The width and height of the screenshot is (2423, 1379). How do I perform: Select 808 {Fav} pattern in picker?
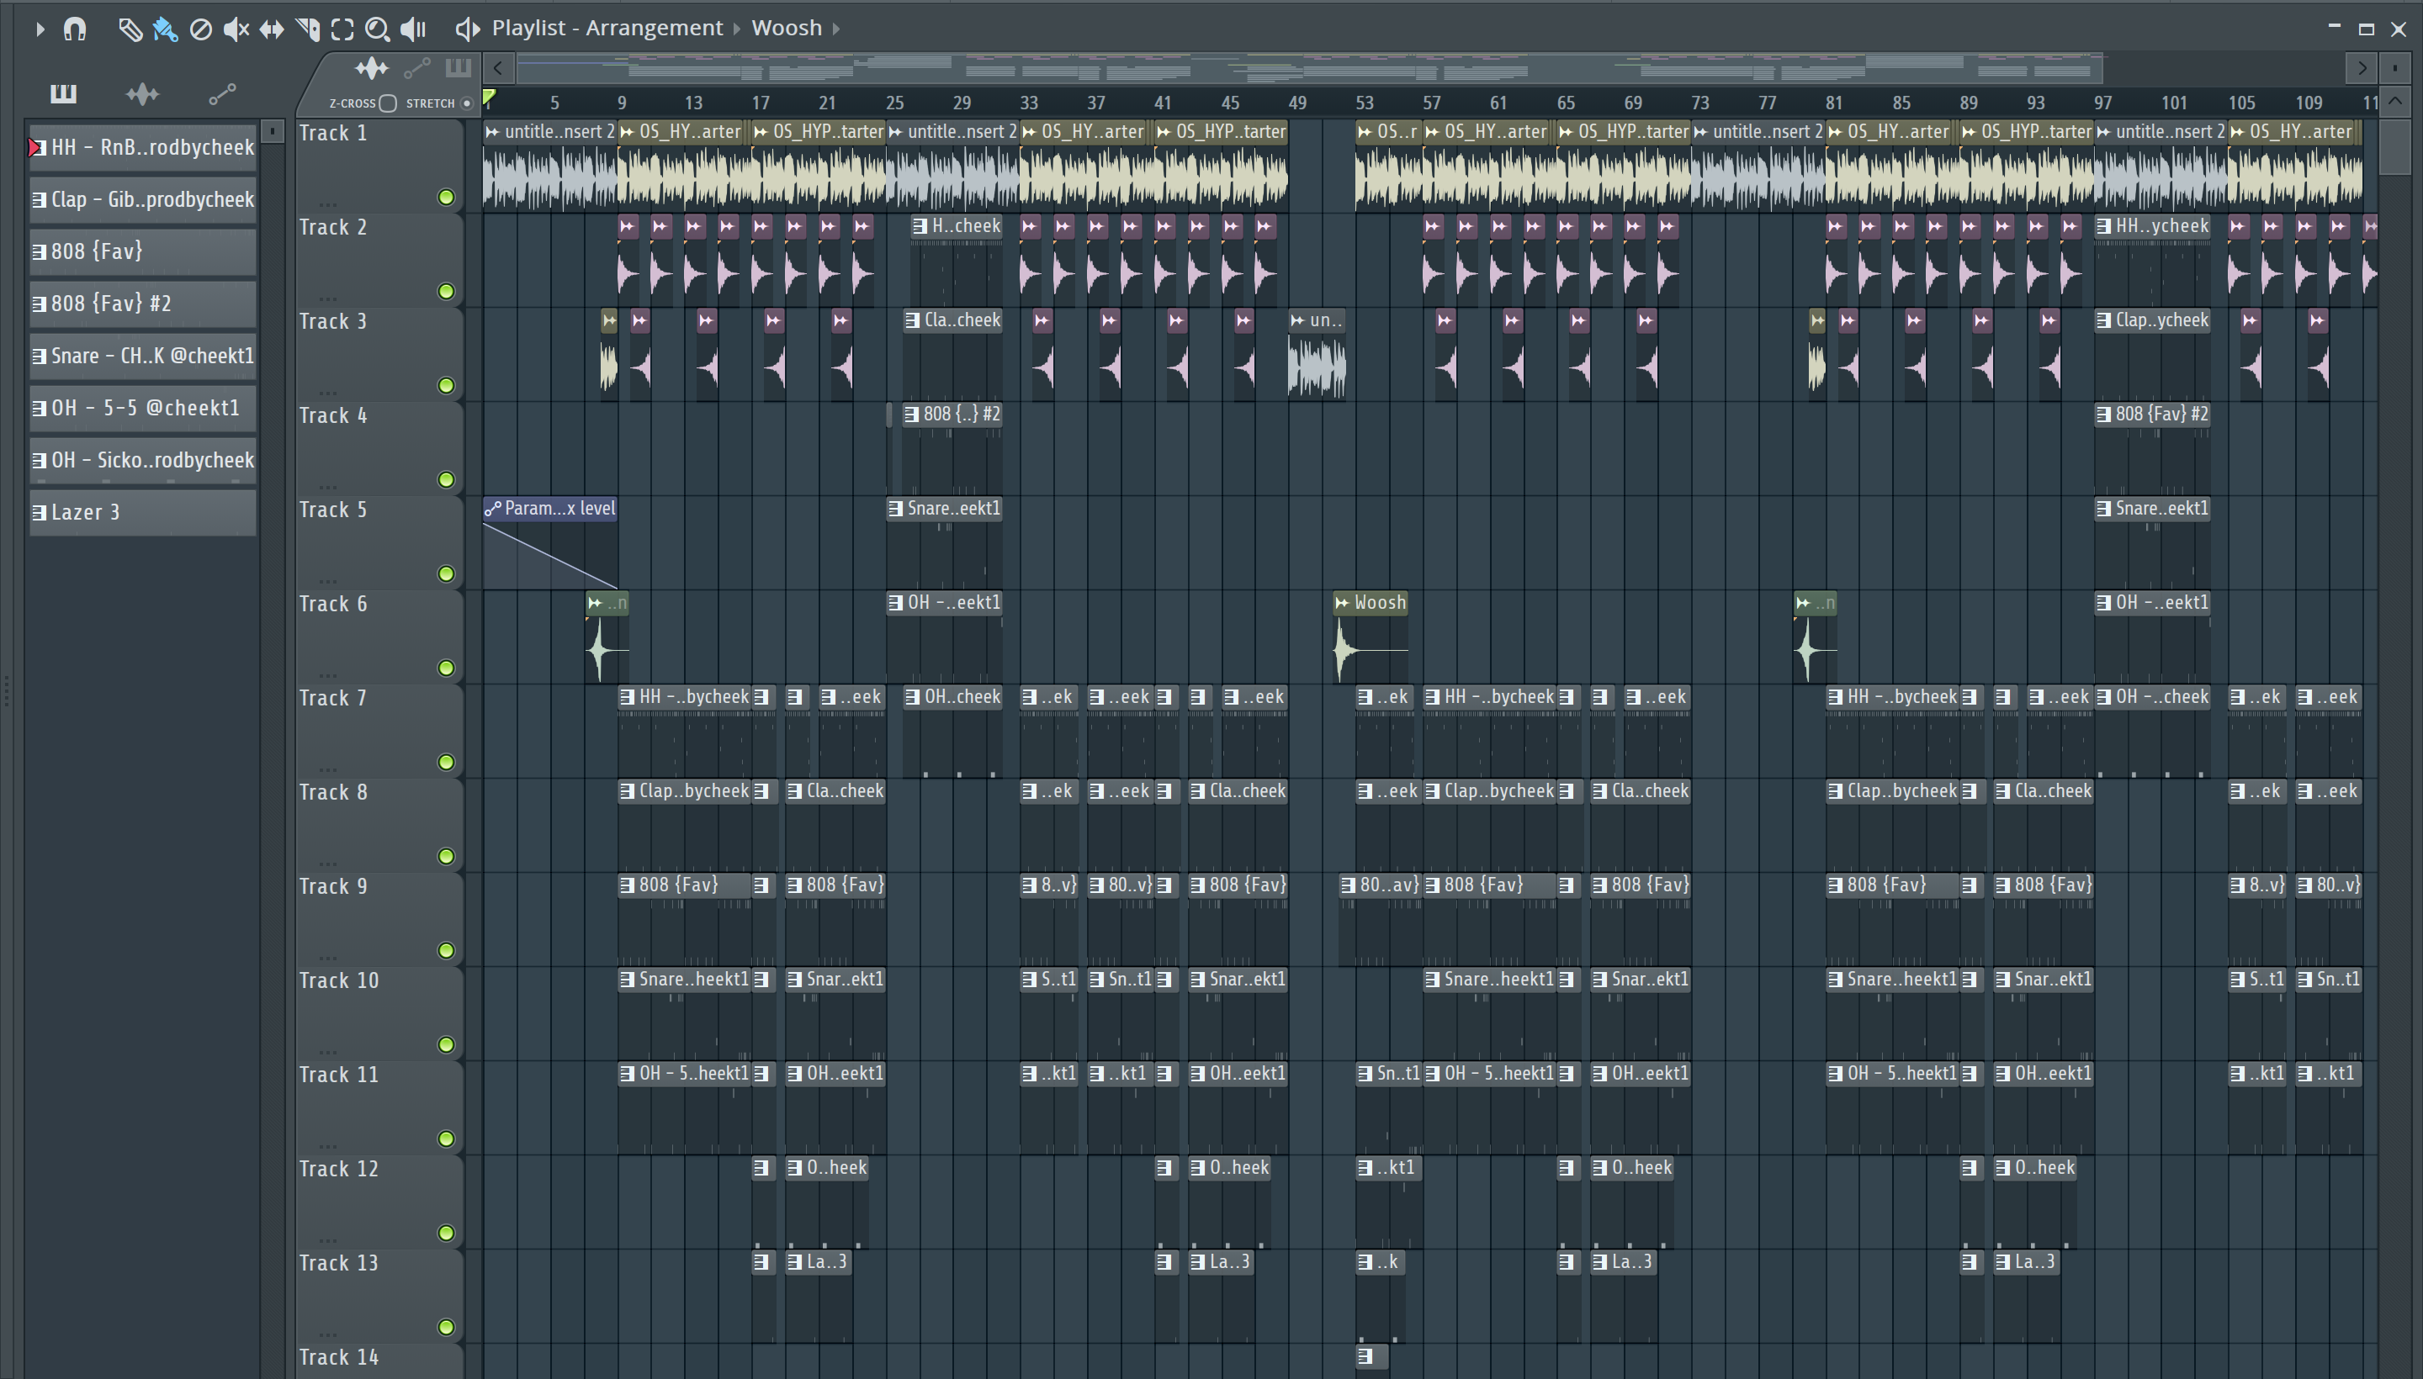coord(143,252)
